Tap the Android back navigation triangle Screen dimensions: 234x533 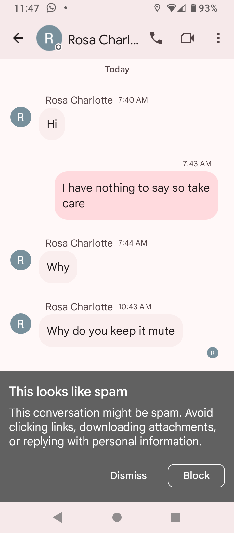coord(58,517)
